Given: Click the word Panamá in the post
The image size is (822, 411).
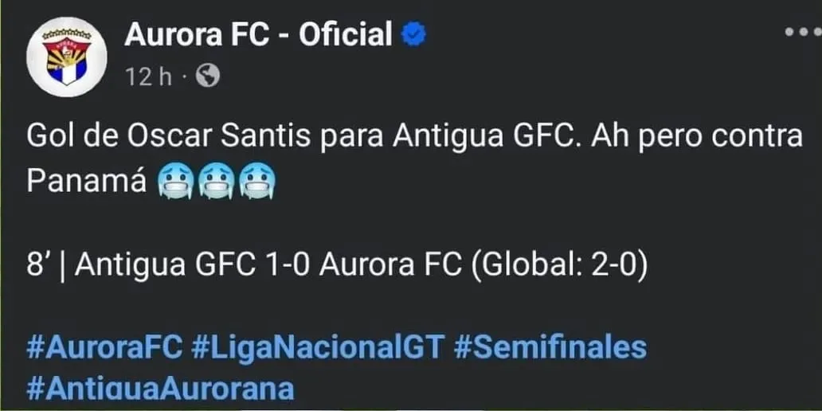Looking at the screenshot, I should (x=87, y=181).
